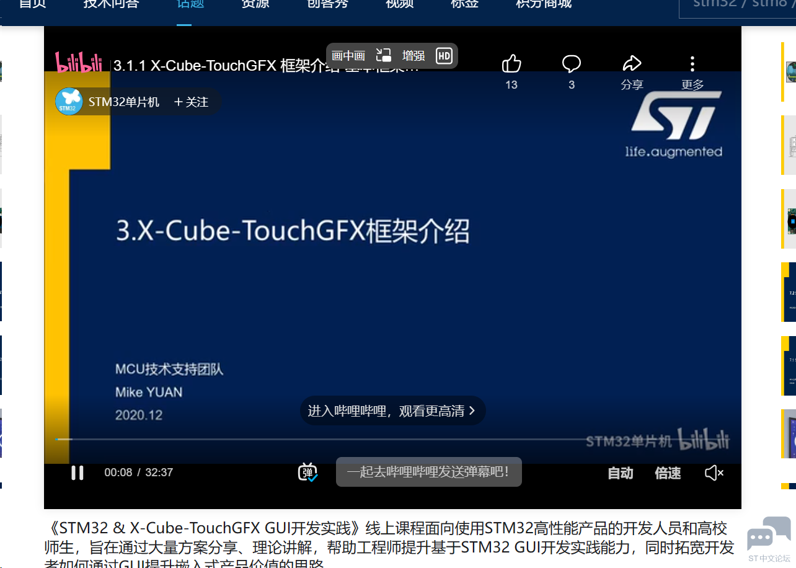
Task: Switch to the 技术问答 nav tab
Action: click(x=112, y=4)
